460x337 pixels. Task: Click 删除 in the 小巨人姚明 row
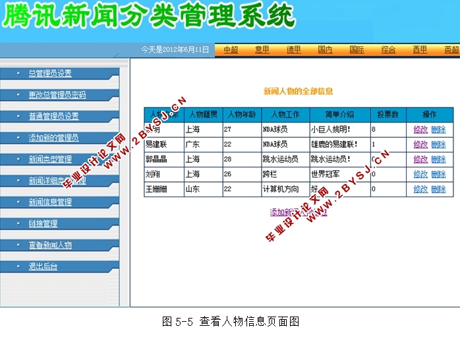(439, 129)
